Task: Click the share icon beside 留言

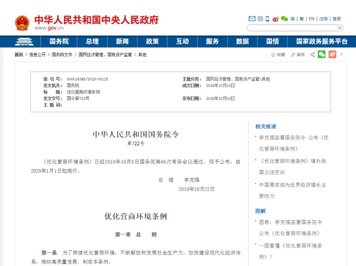Action: coord(312,54)
